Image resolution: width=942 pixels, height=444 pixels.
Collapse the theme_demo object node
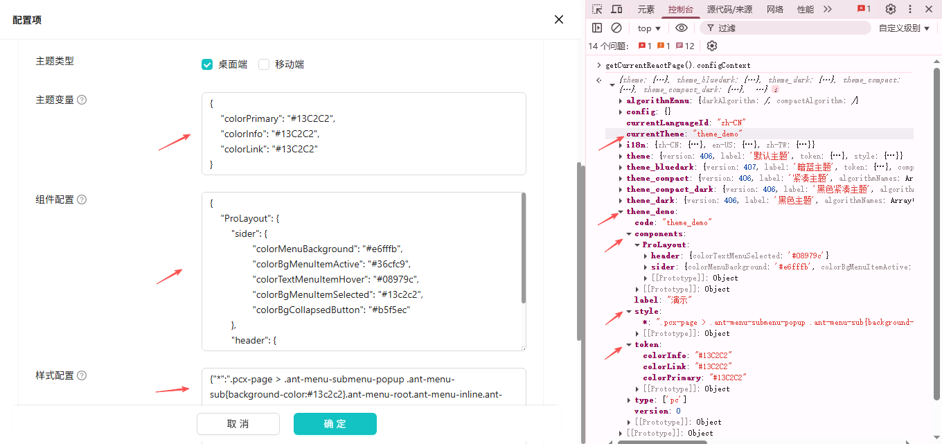pyautogui.click(x=621, y=212)
